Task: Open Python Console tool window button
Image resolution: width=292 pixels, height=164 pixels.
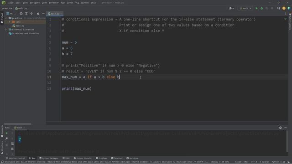Action: (83, 158)
